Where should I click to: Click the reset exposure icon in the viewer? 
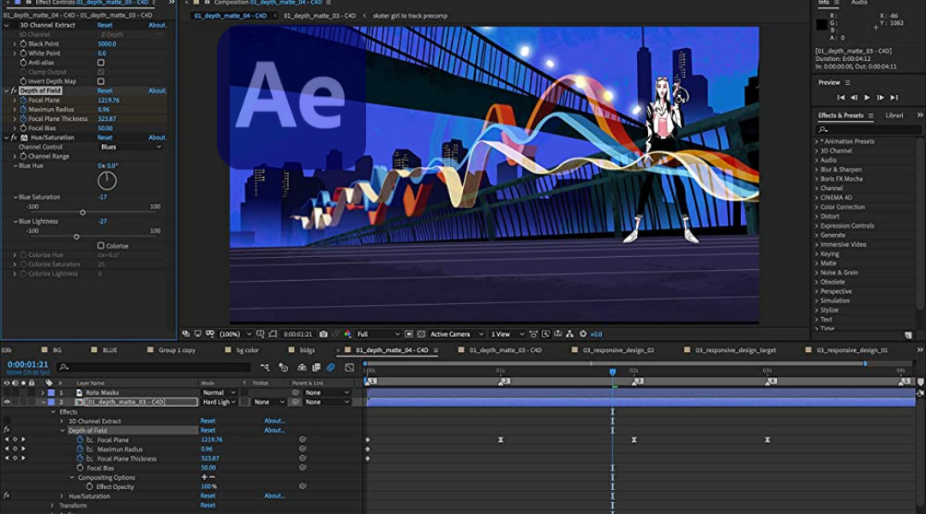[x=583, y=334]
